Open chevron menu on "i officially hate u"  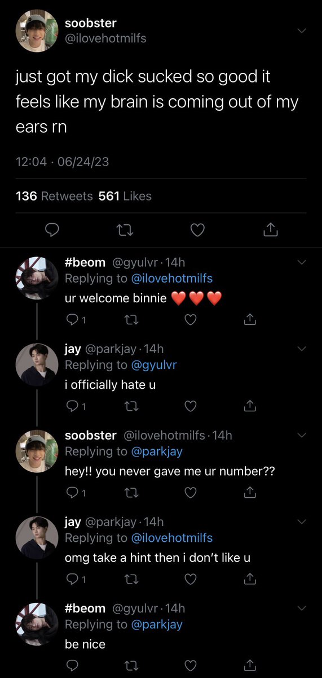(x=301, y=349)
